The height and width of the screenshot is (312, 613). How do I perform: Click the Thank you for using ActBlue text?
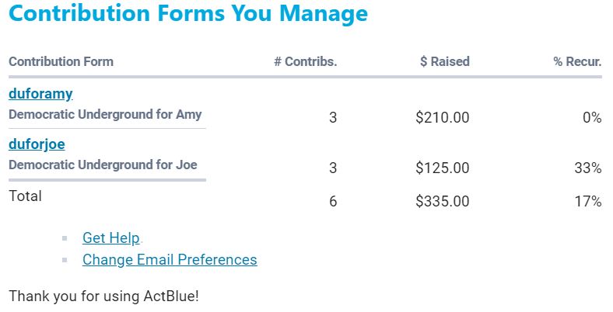pyautogui.click(x=103, y=296)
